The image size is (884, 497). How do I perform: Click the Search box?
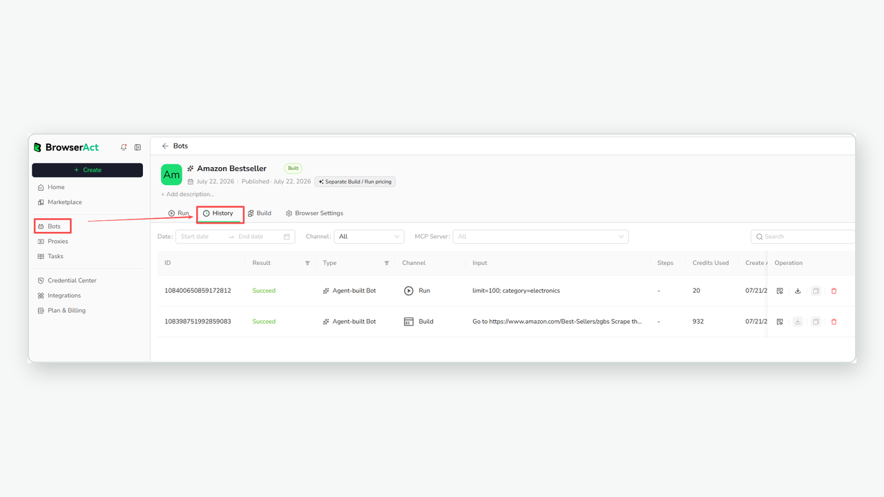coord(803,237)
